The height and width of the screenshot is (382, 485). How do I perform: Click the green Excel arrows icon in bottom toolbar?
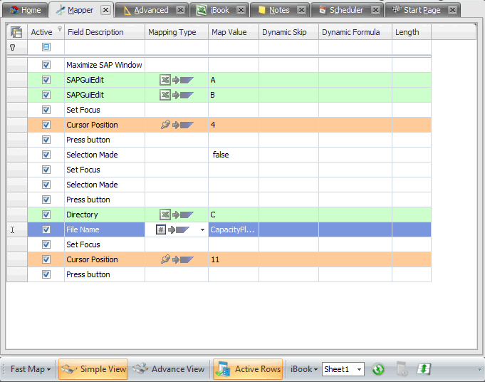[424, 369]
